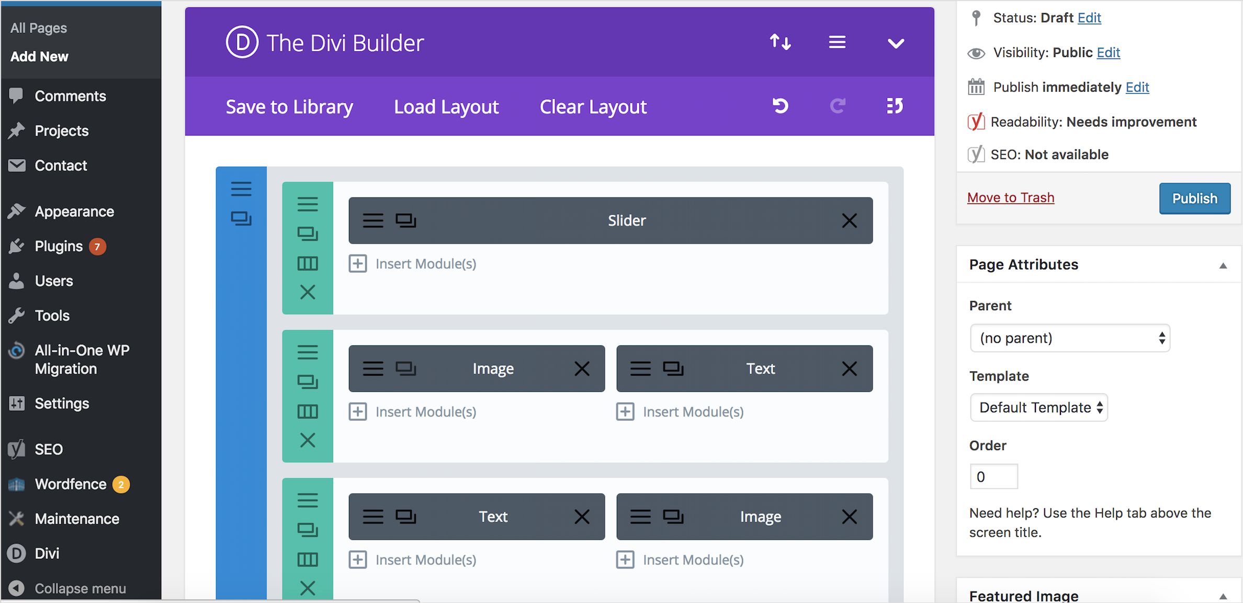1243x603 pixels.
Task: Delete the Slider row
Action: 308,292
